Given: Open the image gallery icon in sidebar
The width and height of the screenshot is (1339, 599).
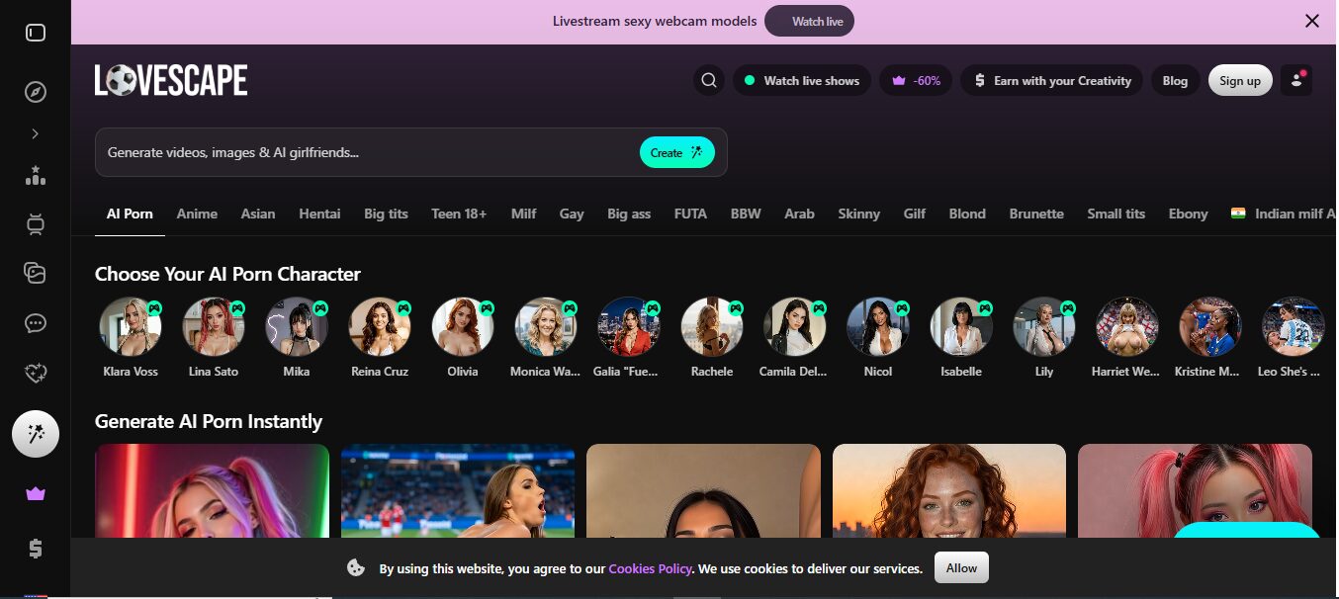Looking at the screenshot, I should tap(36, 274).
